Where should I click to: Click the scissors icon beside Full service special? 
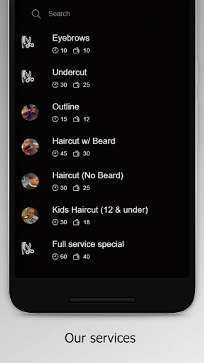28,248
